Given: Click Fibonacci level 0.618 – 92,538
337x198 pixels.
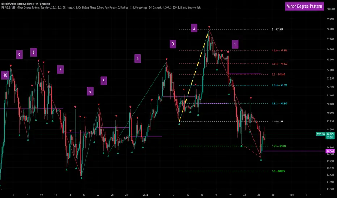Looking at the screenshot, I should (280, 85).
